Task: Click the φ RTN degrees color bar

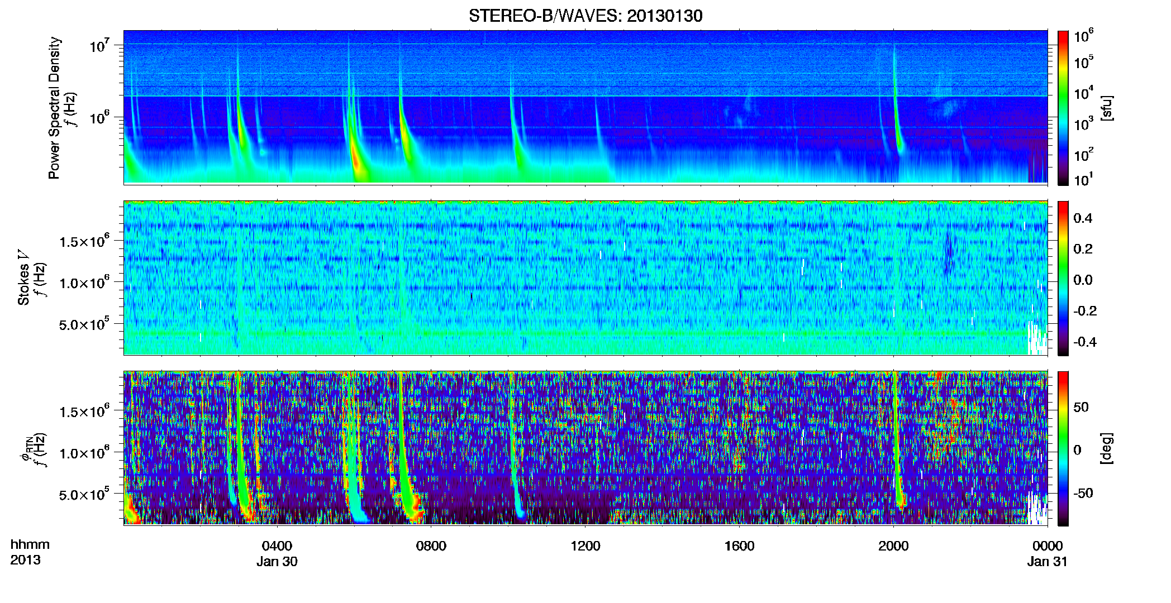Action: [x=1063, y=448]
